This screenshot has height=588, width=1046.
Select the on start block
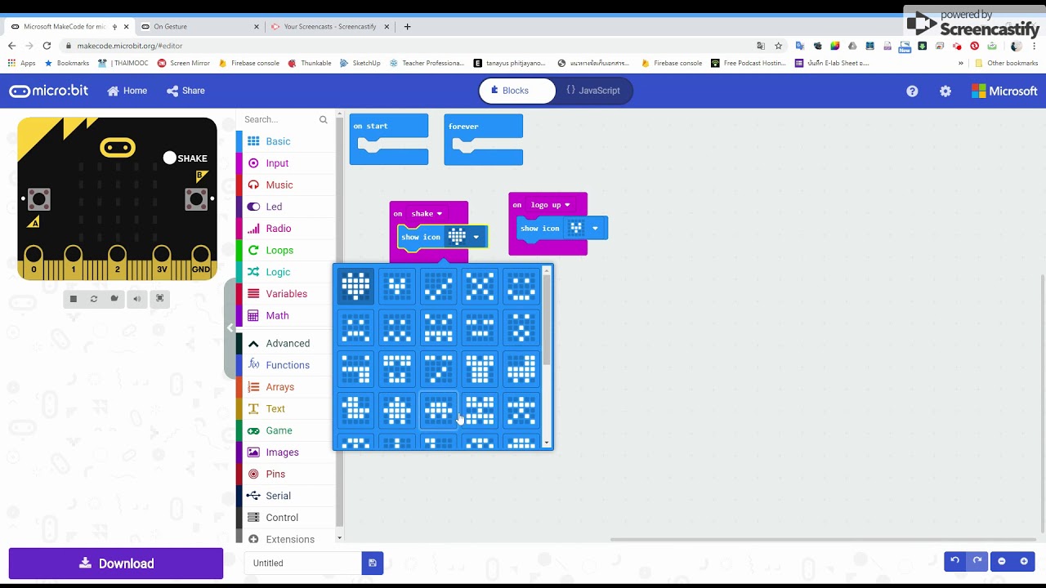[389, 127]
